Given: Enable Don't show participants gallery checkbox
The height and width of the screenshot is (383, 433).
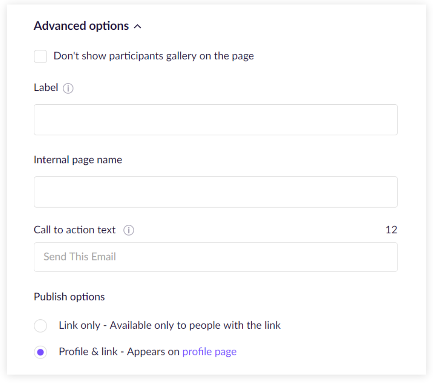Looking at the screenshot, I should [x=41, y=57].
